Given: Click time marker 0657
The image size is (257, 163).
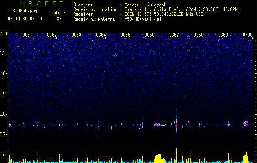Looking at the screenshot, I should [174, 35].
